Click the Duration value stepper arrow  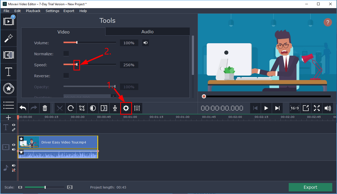[113, 96]
